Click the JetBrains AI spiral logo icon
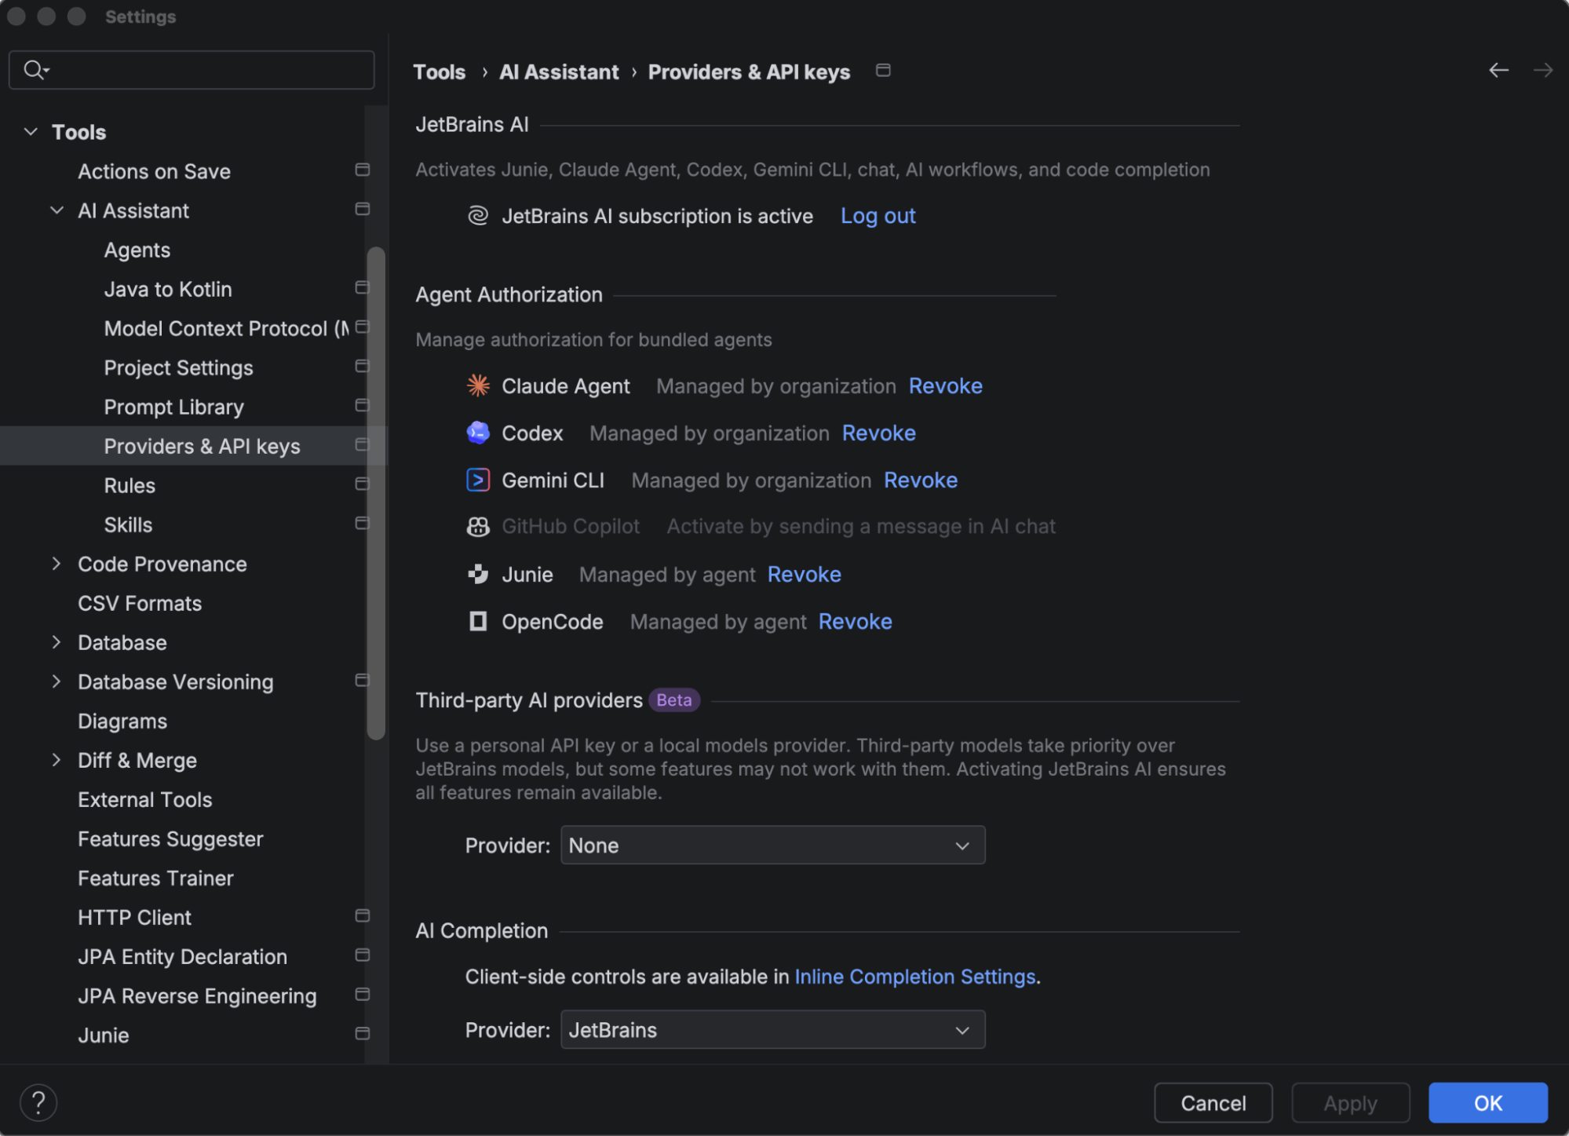Viewport: 1569px width, 1136px height. pyautogui.click(x=478, y=216)
